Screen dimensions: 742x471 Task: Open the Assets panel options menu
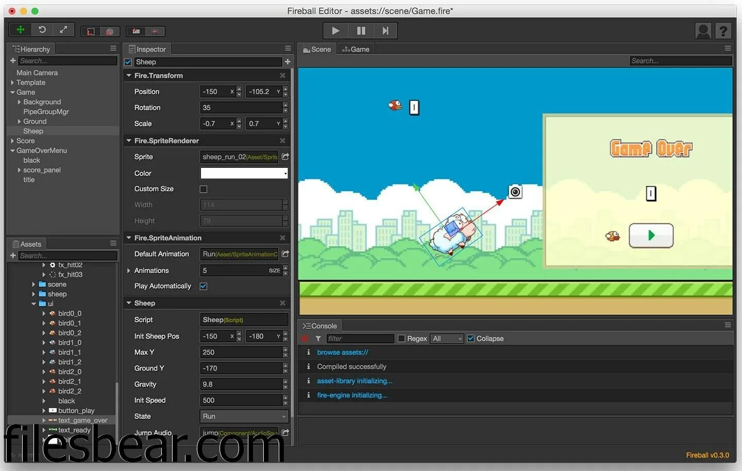pyautogui.click(x=113, y=243)
